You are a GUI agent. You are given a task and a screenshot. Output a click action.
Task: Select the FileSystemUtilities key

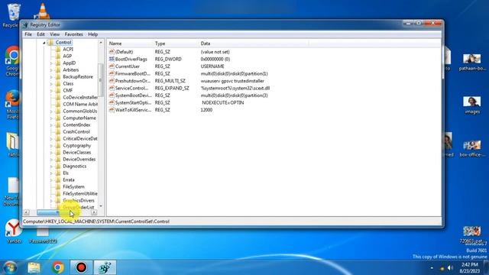pyautogui.click(x=79, y=193)
